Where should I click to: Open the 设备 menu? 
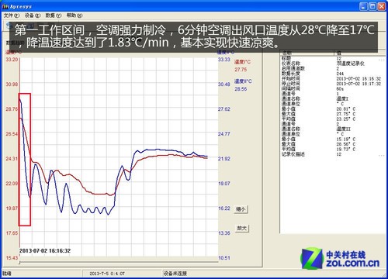[33, 15]
